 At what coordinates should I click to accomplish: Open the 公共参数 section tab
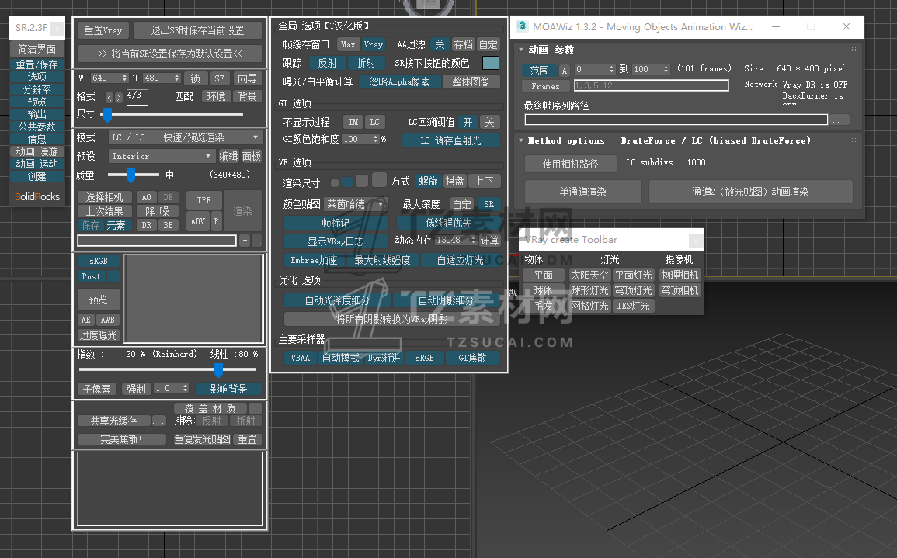pyautogui.click(x=37, y=127)
